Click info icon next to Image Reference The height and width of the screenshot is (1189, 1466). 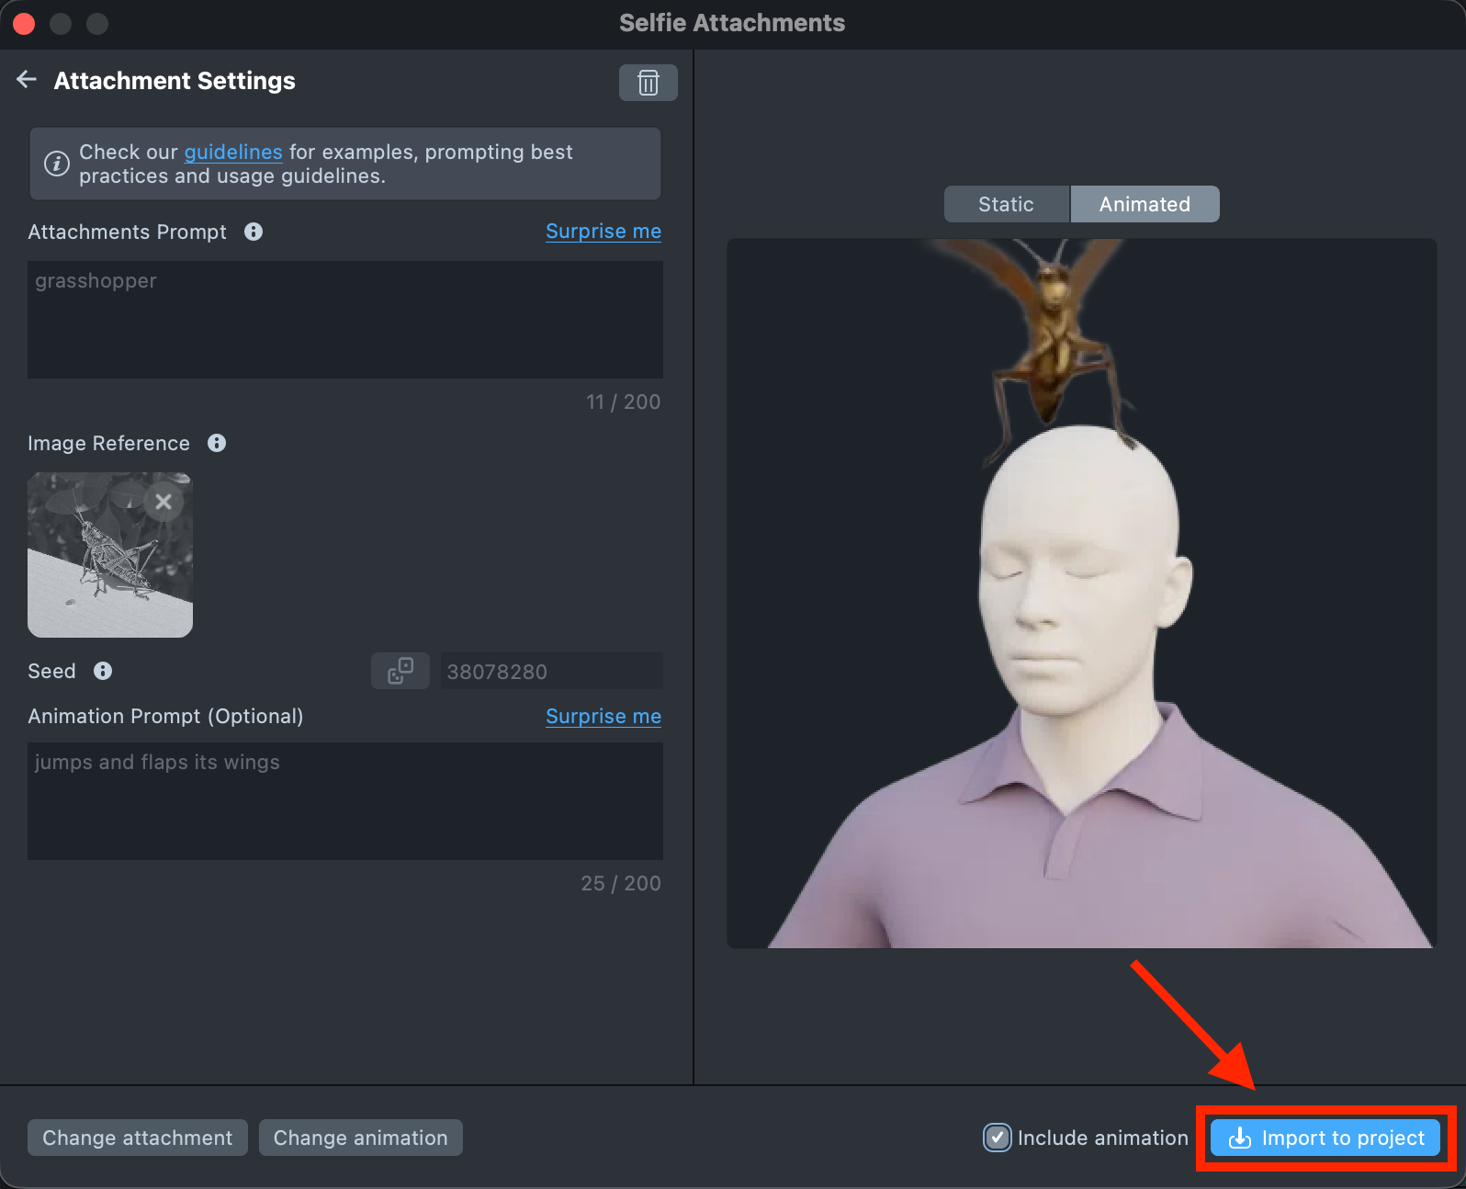click(x=217, y=443)
